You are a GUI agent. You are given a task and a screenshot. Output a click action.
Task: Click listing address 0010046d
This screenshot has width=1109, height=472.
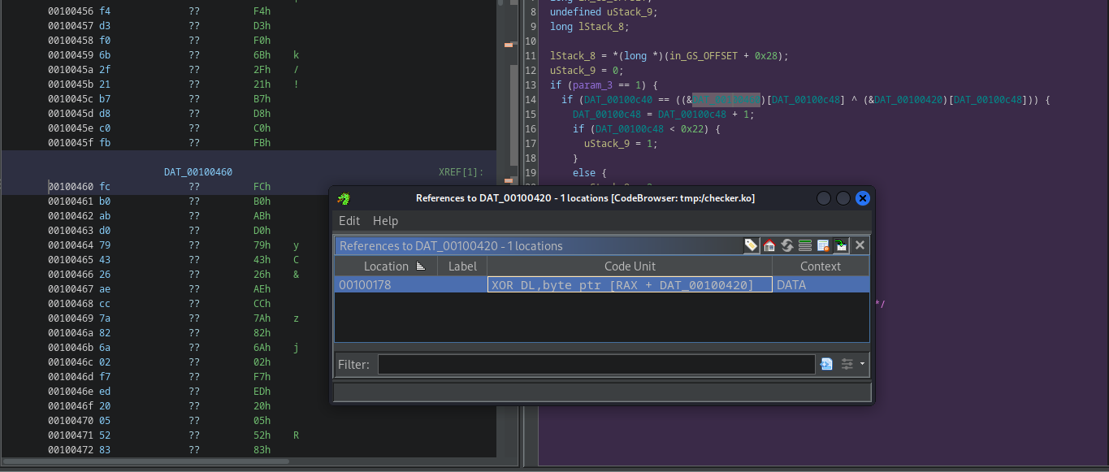point(71,377)
